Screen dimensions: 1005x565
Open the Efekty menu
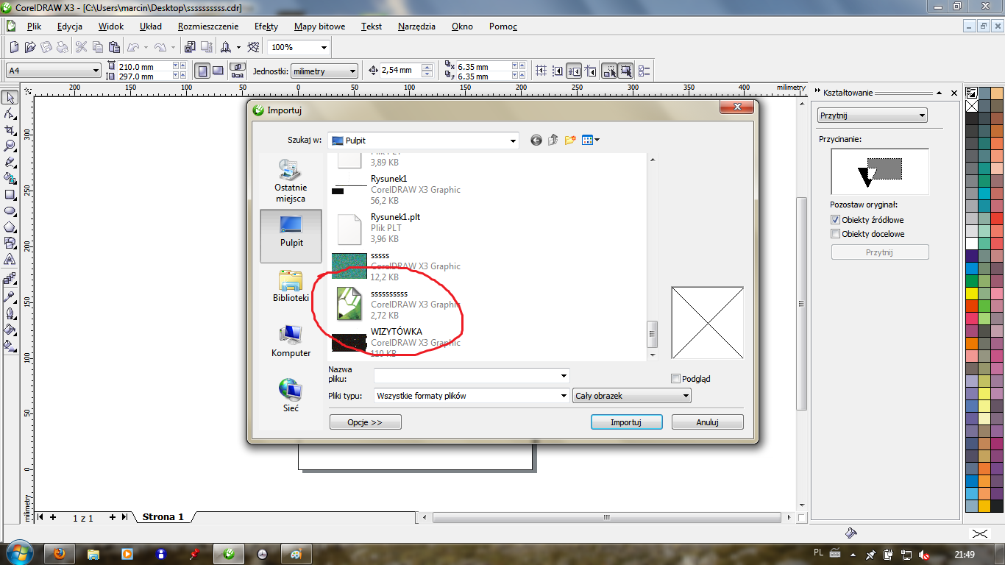tap(266, 26)
